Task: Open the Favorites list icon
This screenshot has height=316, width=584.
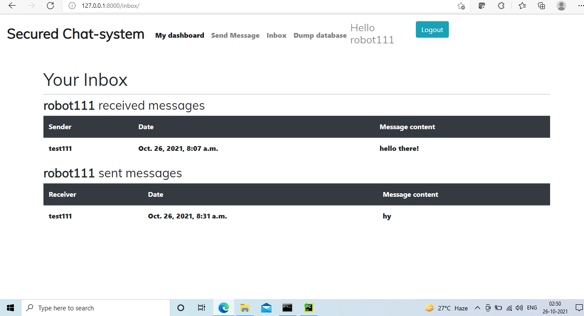Action: [x=522, y=6]
